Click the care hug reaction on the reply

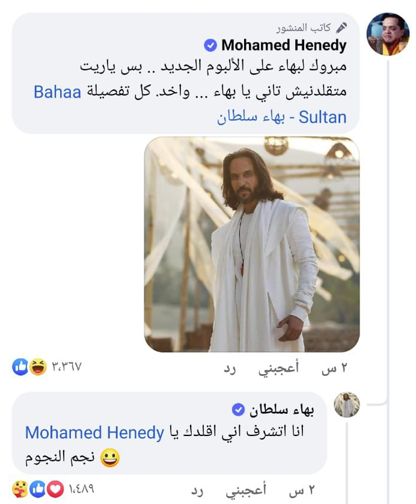click(x=19, y=488)
